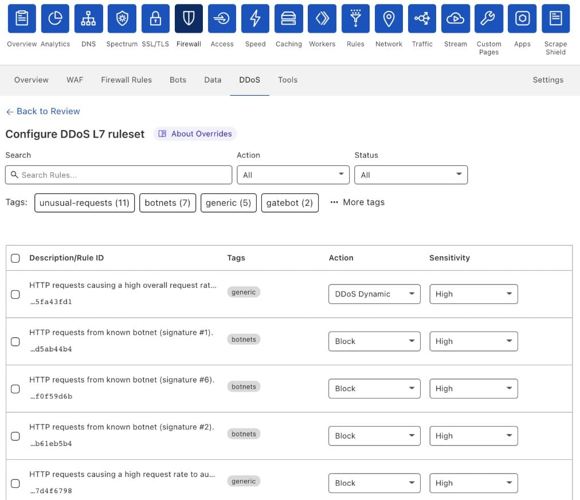The height and width of the screenshot is (500, 580).
Task: Select the botnet signature #1 rule checkbox
Action: pos(15,342)
